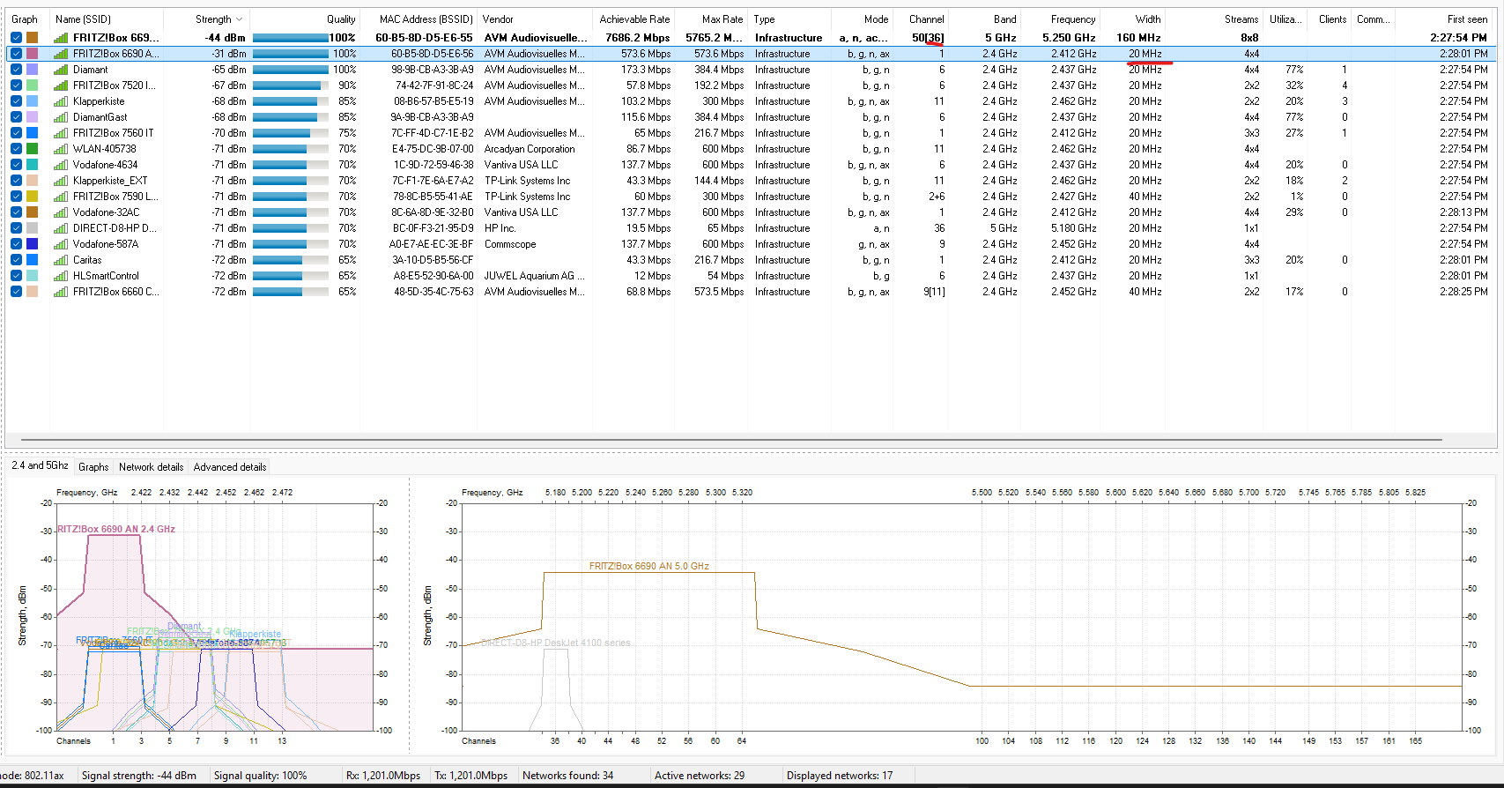Click the '7686.2 Mbps' achievable rate cell
The height and width of the screenshot is (788, 1504).
pyautogui.click(x=638, y=38)
